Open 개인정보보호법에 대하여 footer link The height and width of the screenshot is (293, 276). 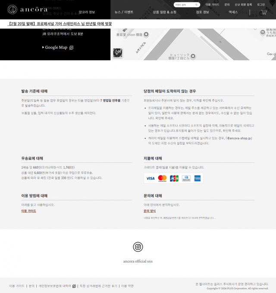(55, 286)
